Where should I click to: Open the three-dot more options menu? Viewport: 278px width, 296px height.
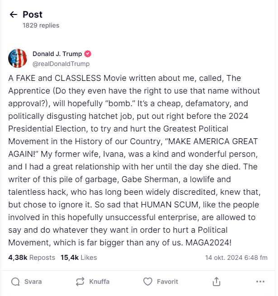(x=260, y=282)
